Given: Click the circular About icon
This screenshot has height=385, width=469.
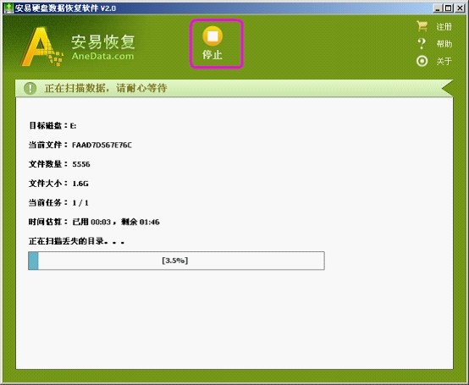Looking at the screenshot, I should [422, 61].
